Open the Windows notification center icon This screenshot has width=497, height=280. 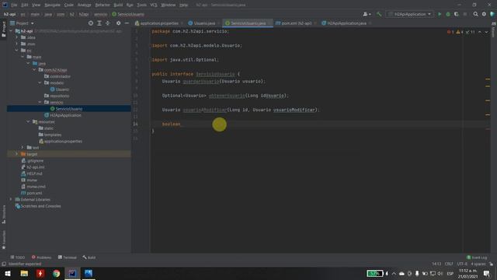[487, 273]
